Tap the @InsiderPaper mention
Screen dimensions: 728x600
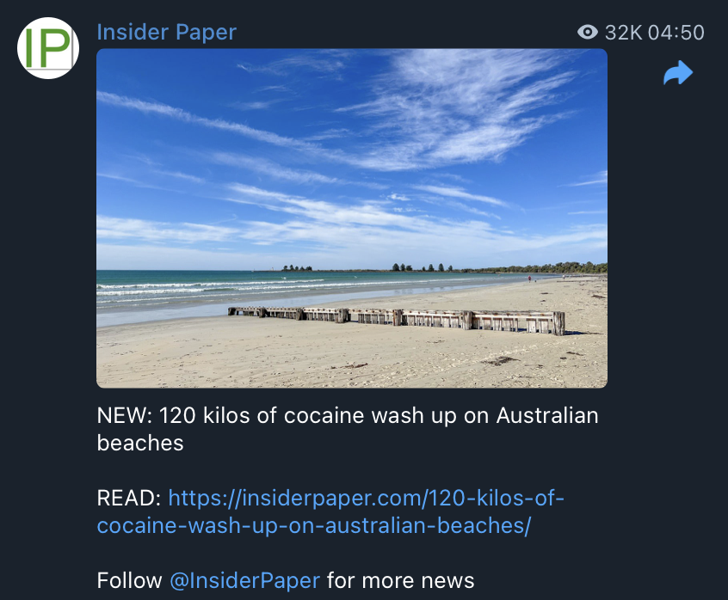click(x=244, y=580)
